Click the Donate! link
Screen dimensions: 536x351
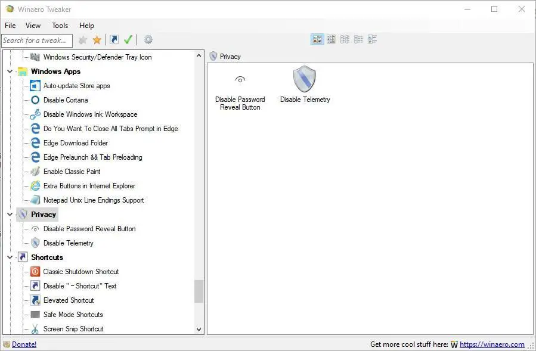(24, 344)
